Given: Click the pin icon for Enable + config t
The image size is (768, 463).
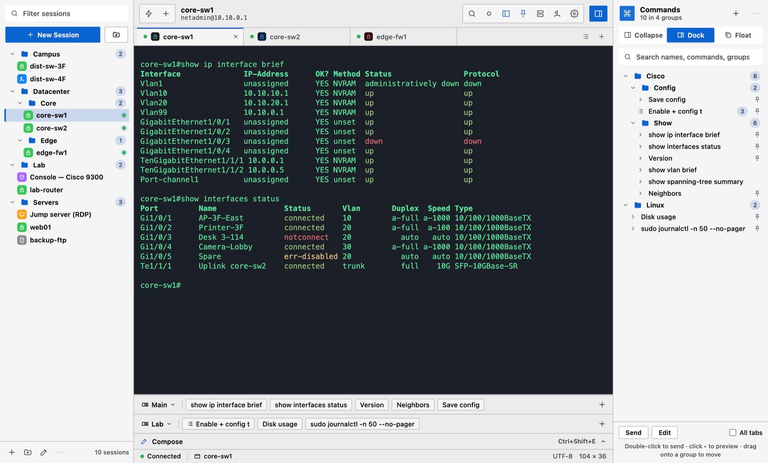Looking at the screenshot, I should click(x=757, y=111).
